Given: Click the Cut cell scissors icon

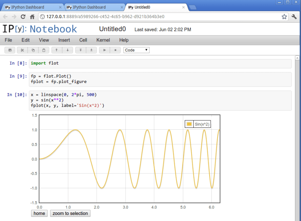Looking at the screenshot, I should click(x=22, y=50).
